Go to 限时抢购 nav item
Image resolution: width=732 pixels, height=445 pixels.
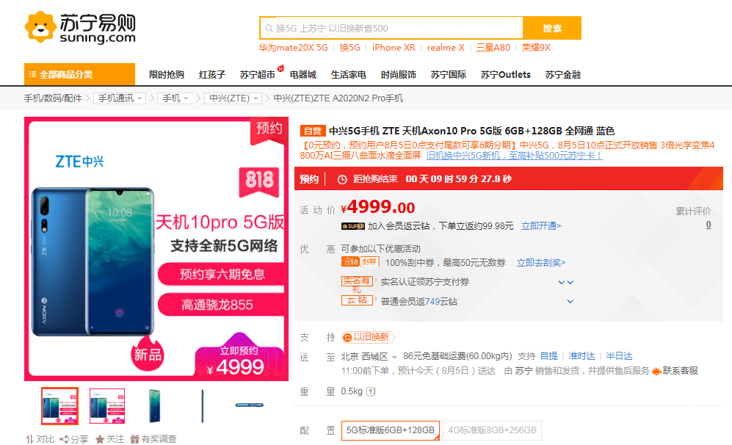click(166, 75)
